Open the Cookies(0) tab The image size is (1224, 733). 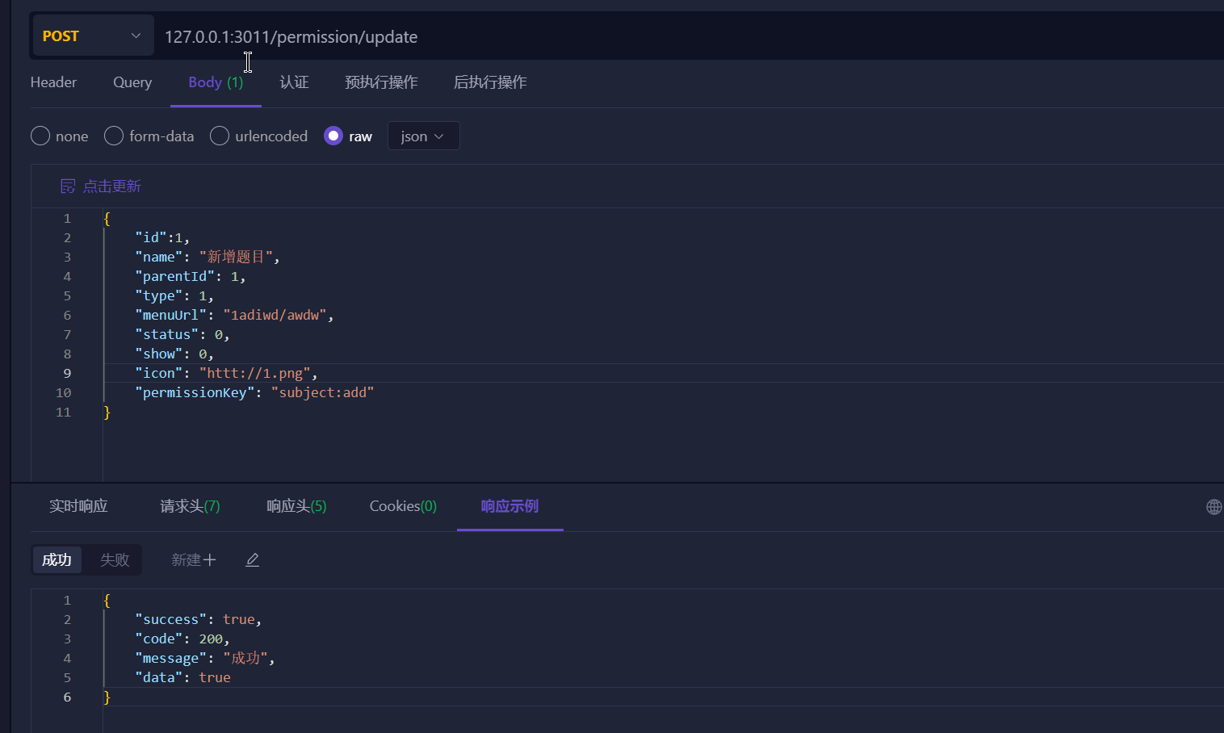coord(403,506)
